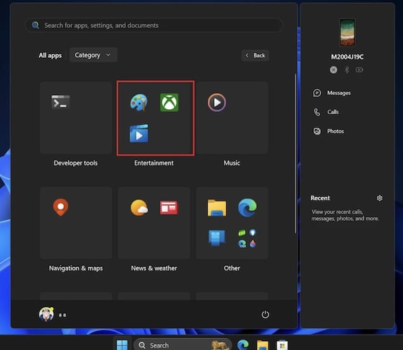Image resolution: width=403 pixels, height=350 pixels.
Task: Click the Developer tools label
Action: coord(76,163)
